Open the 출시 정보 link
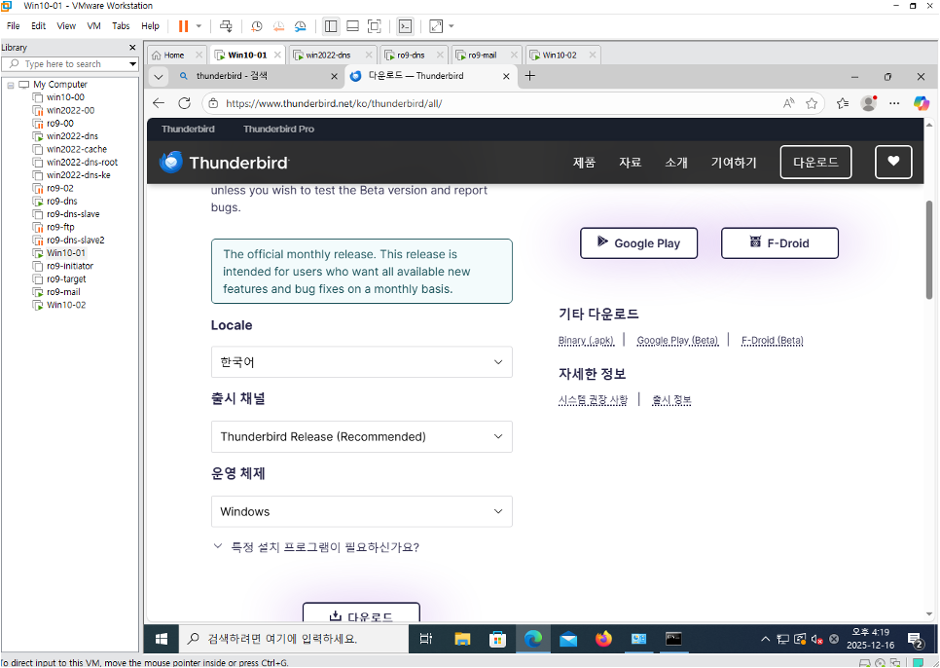 [x=671, y=400]
